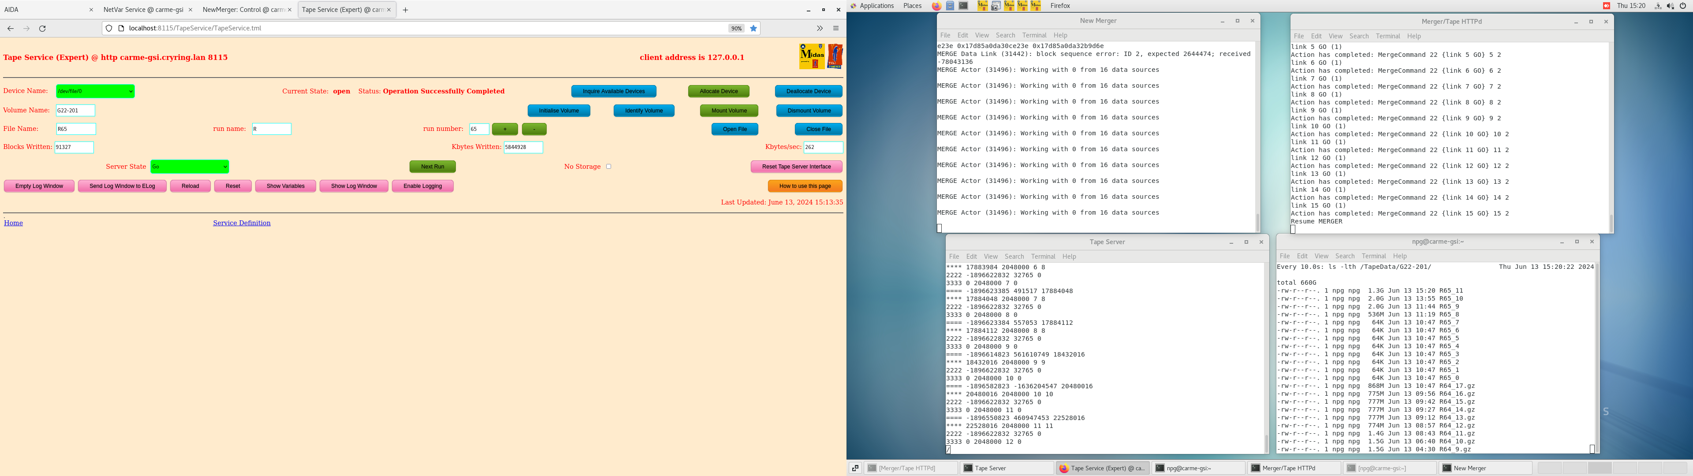Click the bookmark star icon
This screenshot has width=1693, height=476.
(x=753, y=28)
